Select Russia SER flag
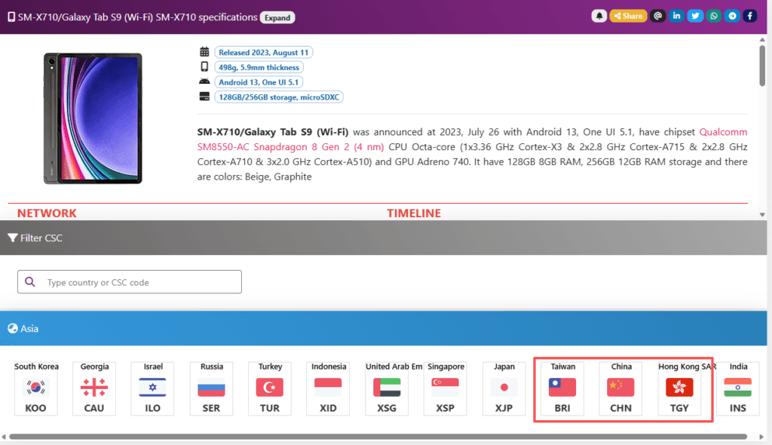The image size is (772, 445). point(211,388)
